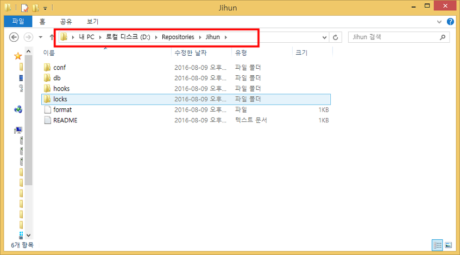Viewport: 460px width, 255px height.
Task: Select the conf folder icon
Action: point(47,68)
